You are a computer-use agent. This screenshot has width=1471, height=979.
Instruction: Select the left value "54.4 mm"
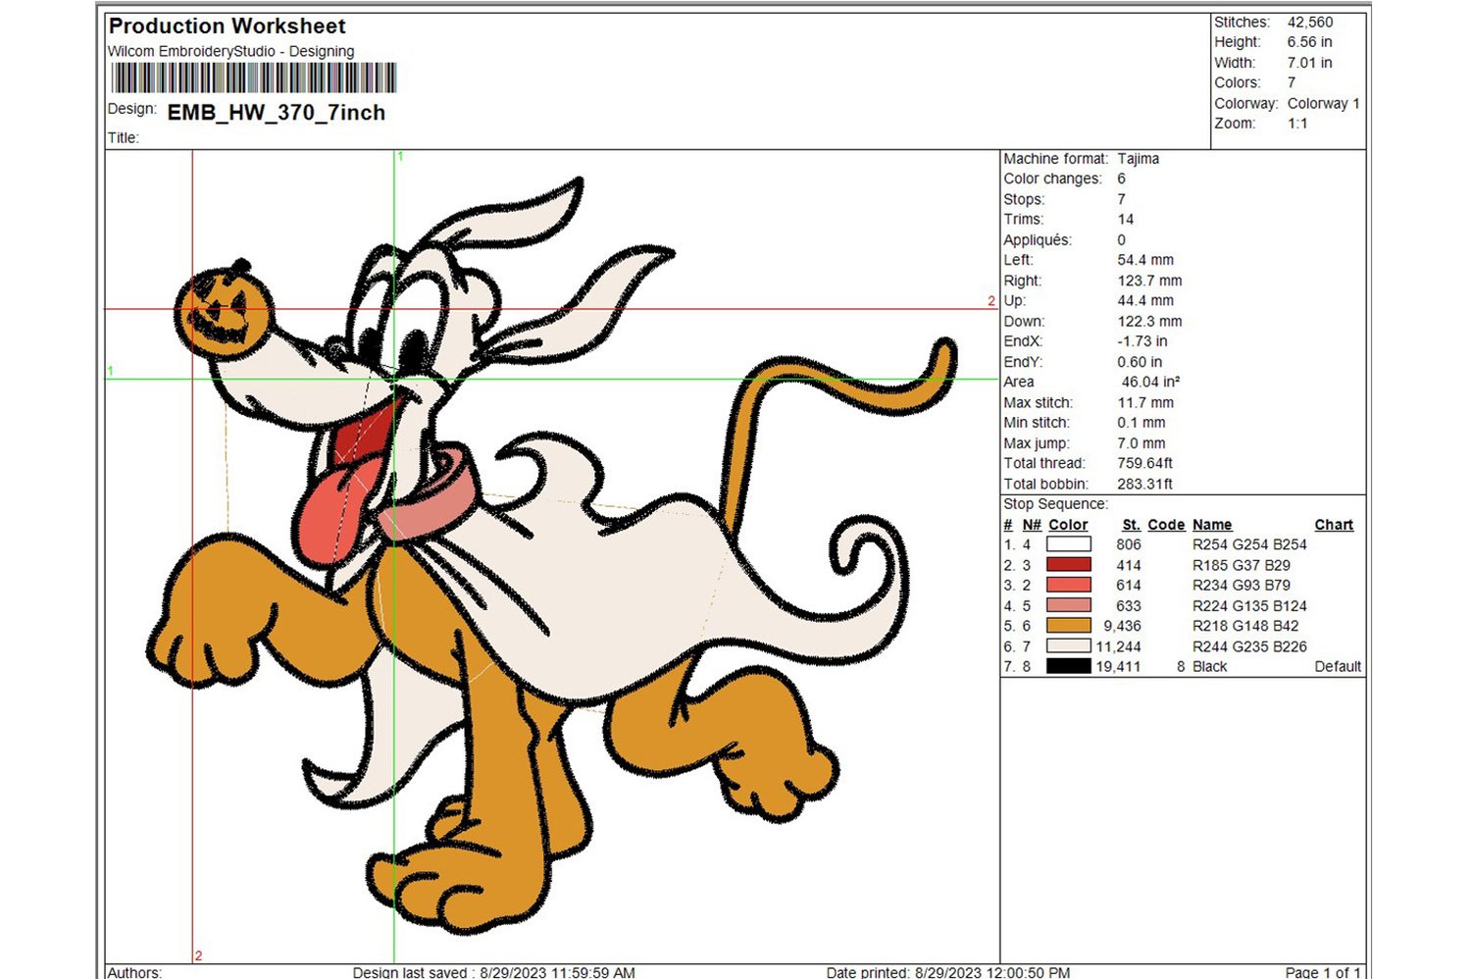(1145, 260)
